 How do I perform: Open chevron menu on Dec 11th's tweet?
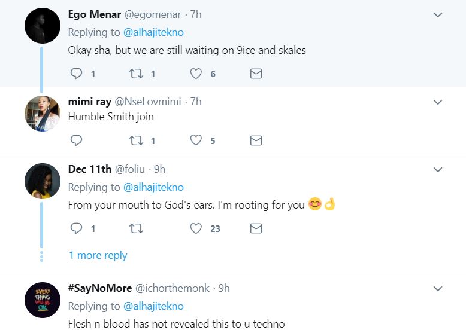tap(438, 170)
